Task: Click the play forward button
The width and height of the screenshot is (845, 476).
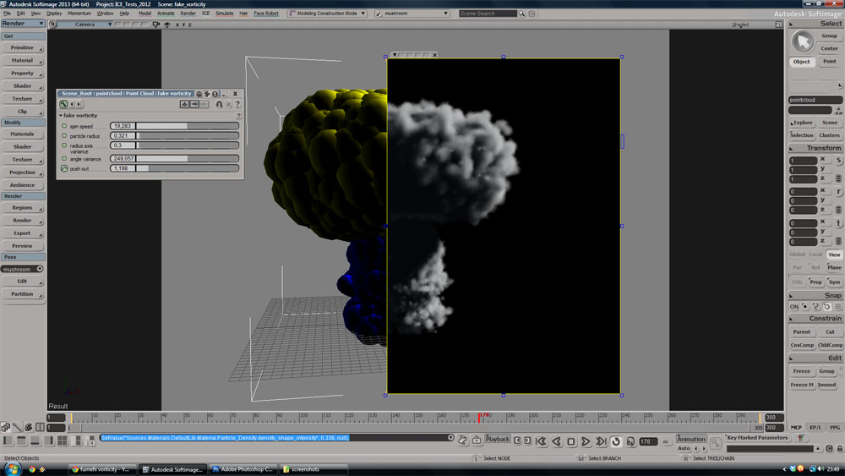Action: 586,441
